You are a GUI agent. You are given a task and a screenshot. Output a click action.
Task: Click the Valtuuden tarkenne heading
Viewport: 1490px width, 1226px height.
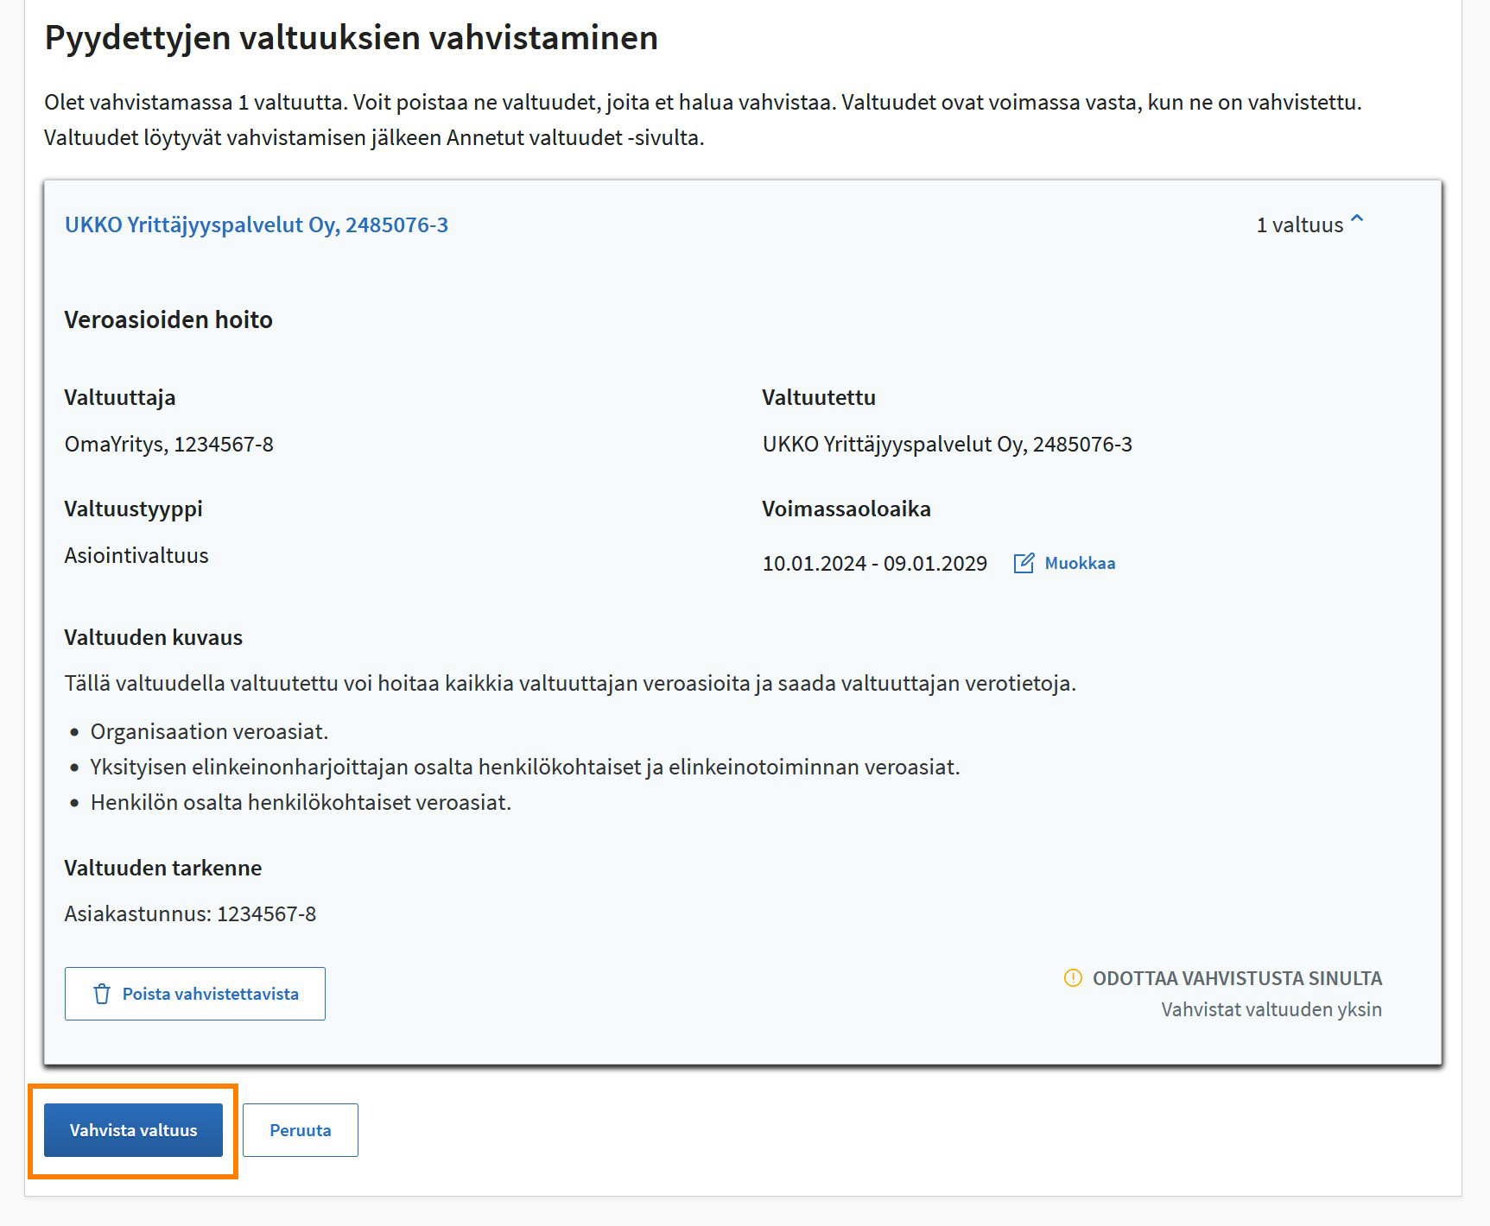(163, 868)
